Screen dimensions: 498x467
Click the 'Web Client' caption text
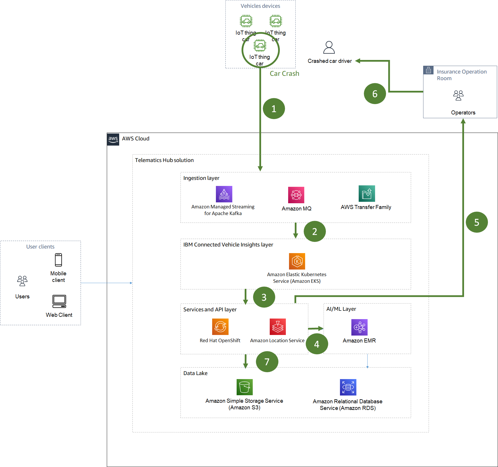(x=59, y=315)
